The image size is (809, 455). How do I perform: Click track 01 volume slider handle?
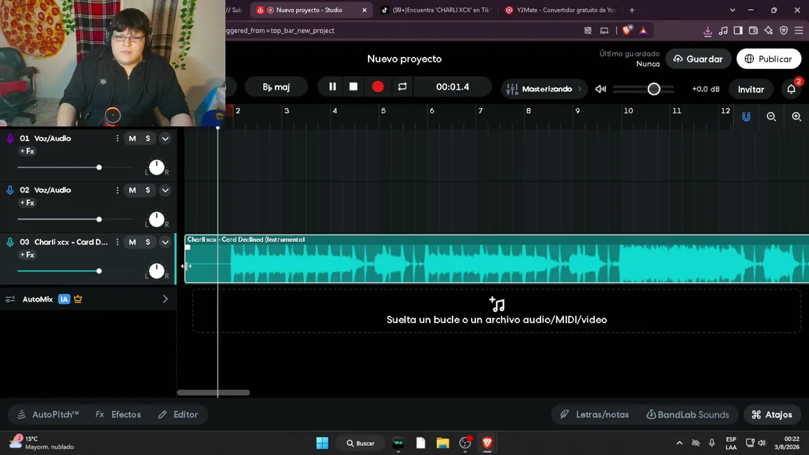click(x=99, y=167)
